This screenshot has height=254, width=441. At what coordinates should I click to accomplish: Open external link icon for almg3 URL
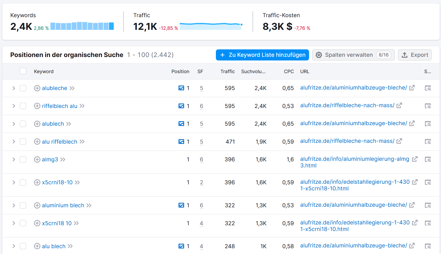(x=415, y=159)
